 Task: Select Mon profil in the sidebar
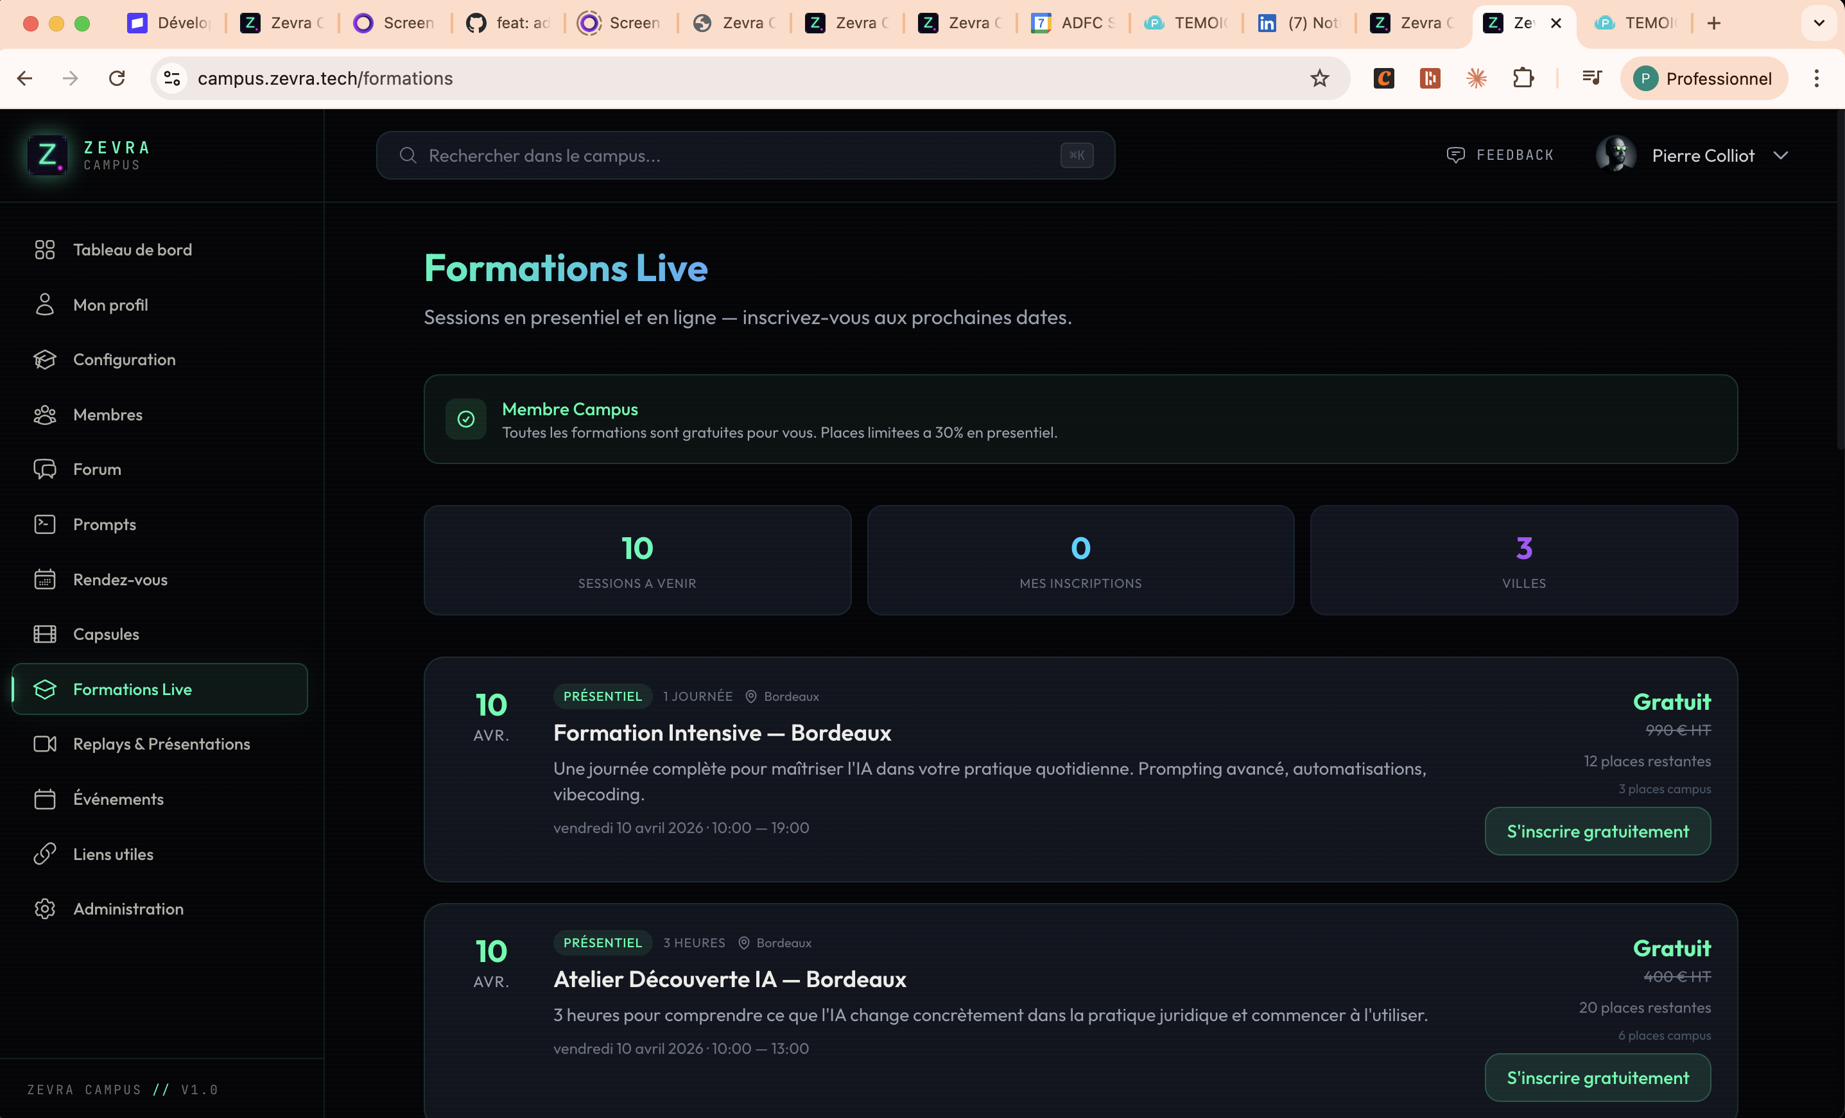(x=110, y=304)
